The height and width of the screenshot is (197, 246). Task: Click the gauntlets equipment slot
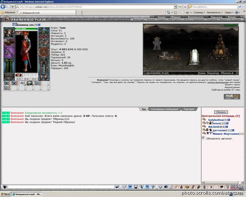[44, 42]
